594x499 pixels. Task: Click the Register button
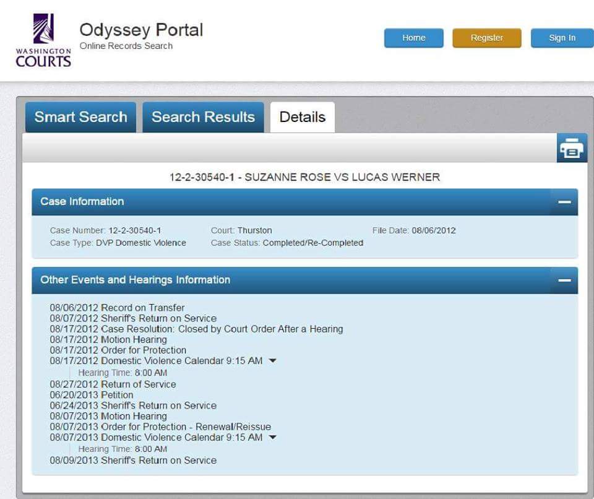tap(487, 38)
